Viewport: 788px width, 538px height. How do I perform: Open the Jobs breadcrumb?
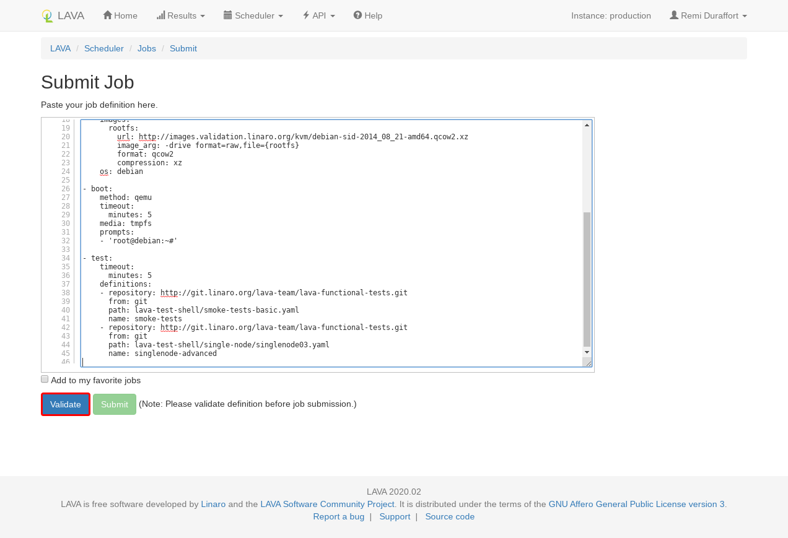[147, 48]
